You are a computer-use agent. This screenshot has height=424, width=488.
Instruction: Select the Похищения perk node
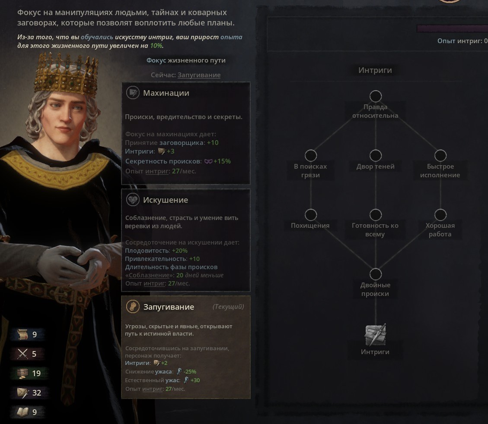pyautogui.click(x=311, y=215)
